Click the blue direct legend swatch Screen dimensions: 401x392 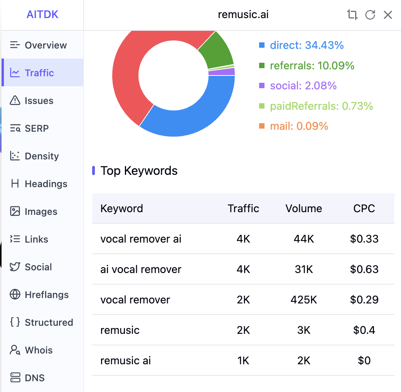coord(262,45)
